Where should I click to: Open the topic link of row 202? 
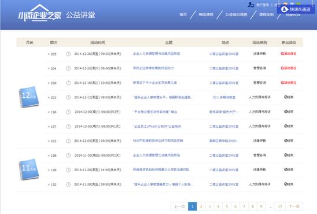click(158, 141)
